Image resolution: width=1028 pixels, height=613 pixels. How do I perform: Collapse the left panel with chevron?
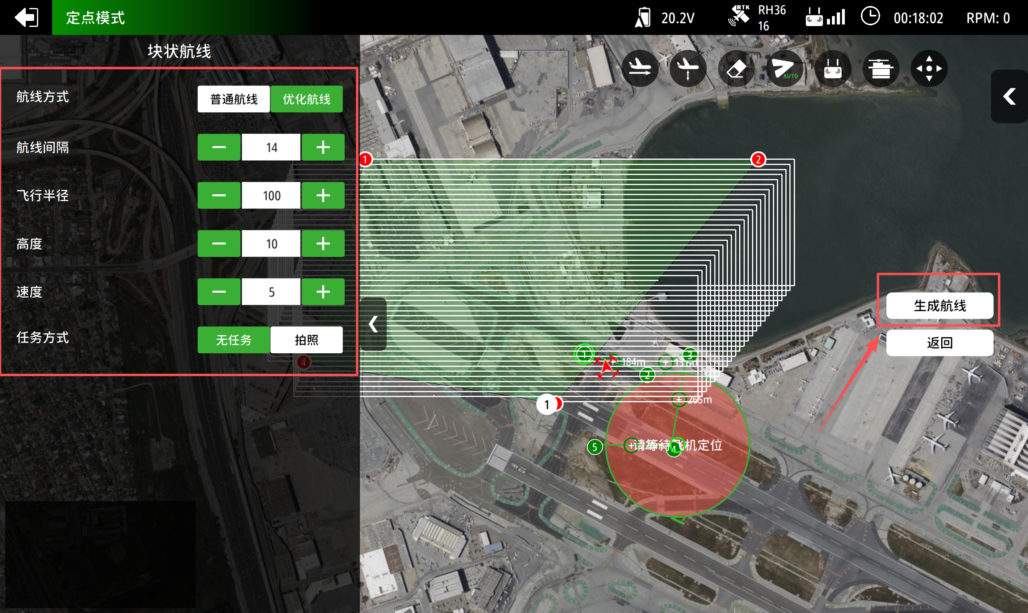coord(373,324)
